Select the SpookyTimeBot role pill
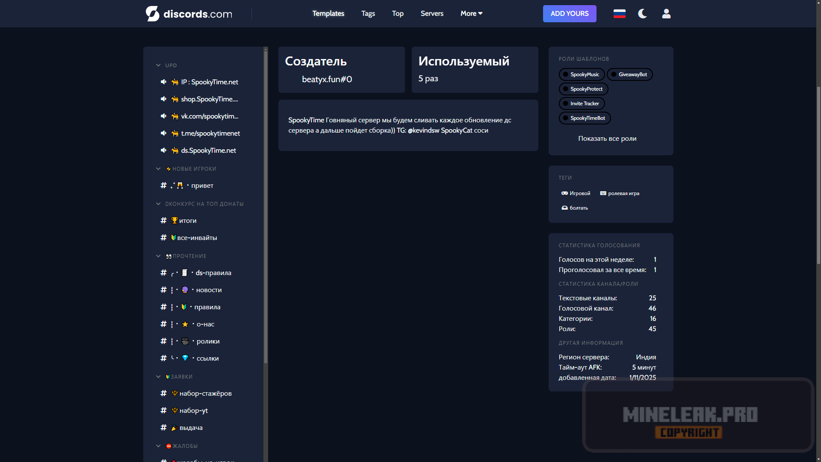821x462 pixels. tap(585, 118)
